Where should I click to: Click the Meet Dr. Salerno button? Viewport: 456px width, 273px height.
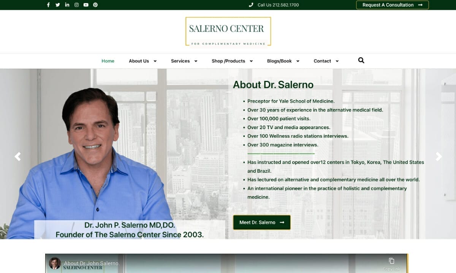[x=261, y=223]
